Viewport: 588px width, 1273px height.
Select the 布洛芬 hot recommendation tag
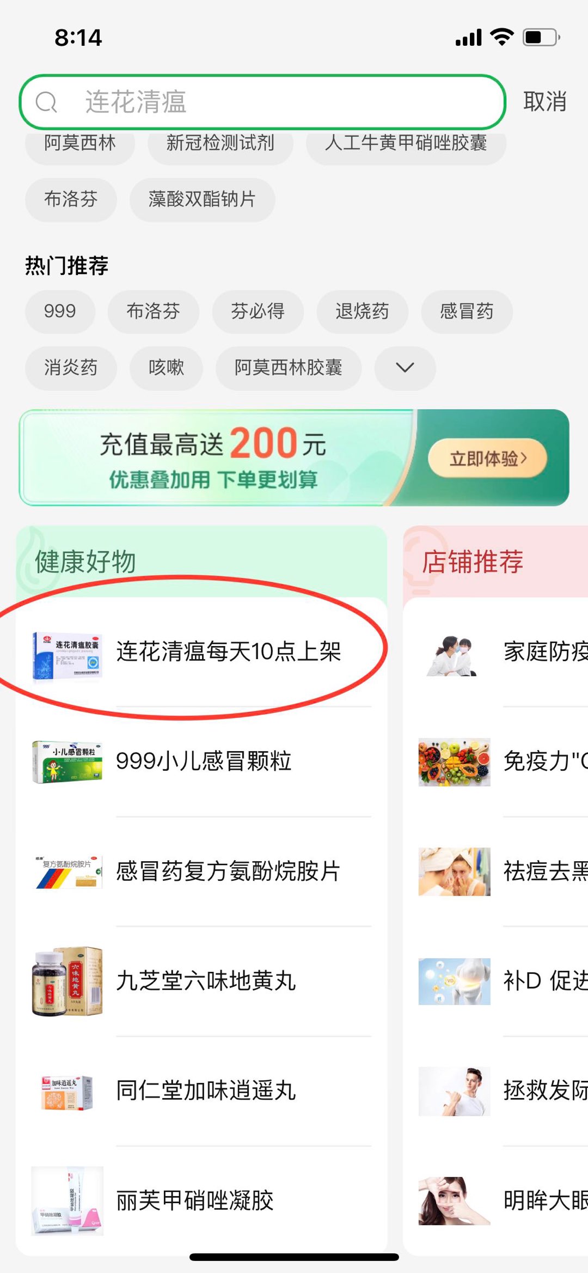[x=154, y=312]
